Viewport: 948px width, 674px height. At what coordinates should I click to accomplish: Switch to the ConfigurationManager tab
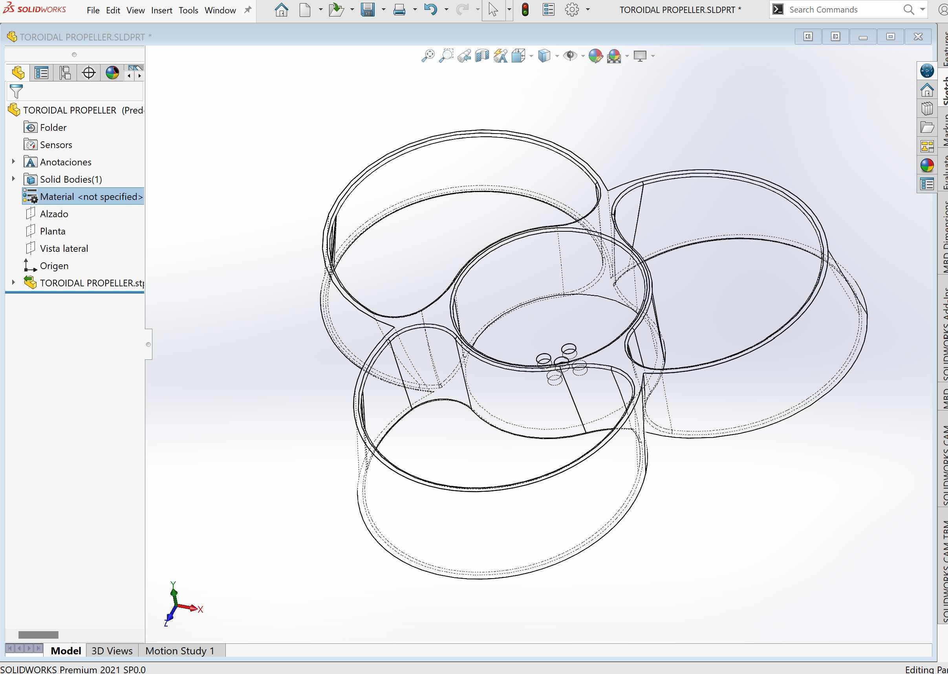pos(65,73)
